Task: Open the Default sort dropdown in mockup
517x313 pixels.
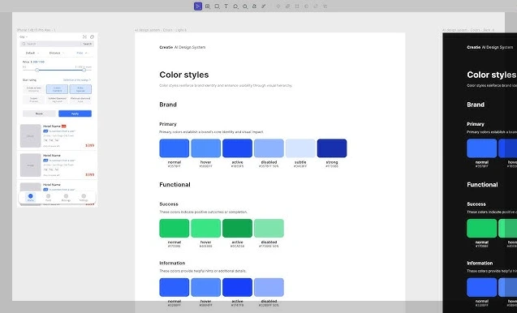Action: [x=32, y=53]
